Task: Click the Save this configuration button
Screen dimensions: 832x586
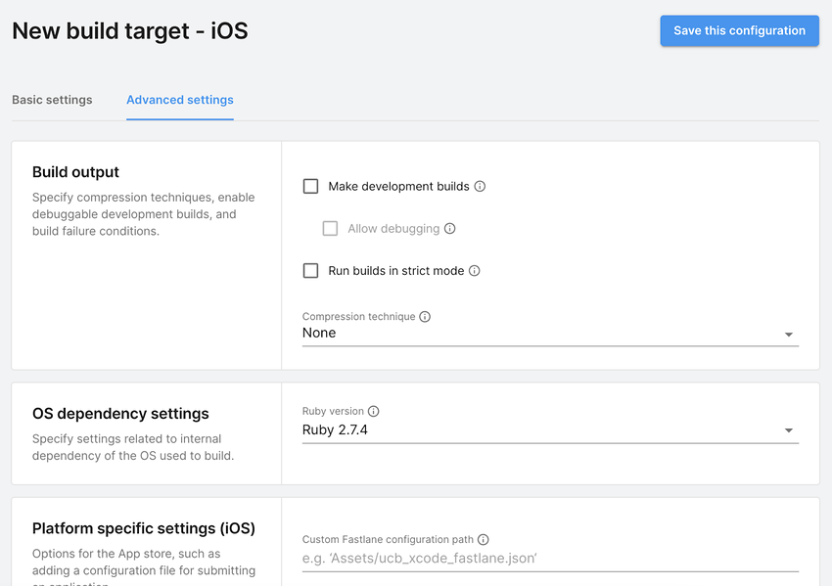Action: tap(739, 30)
